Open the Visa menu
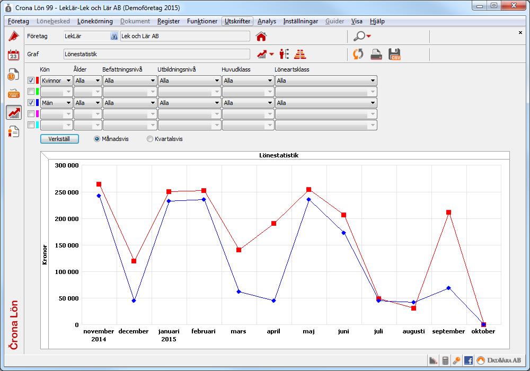 tap(357, 21)
